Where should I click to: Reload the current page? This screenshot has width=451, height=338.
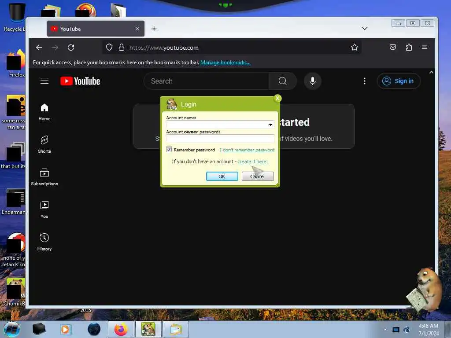point(71,48)
